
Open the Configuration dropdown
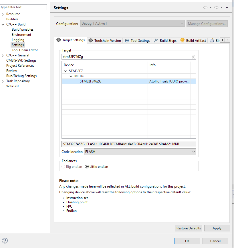pyautogui.click(x=132, y=23)
